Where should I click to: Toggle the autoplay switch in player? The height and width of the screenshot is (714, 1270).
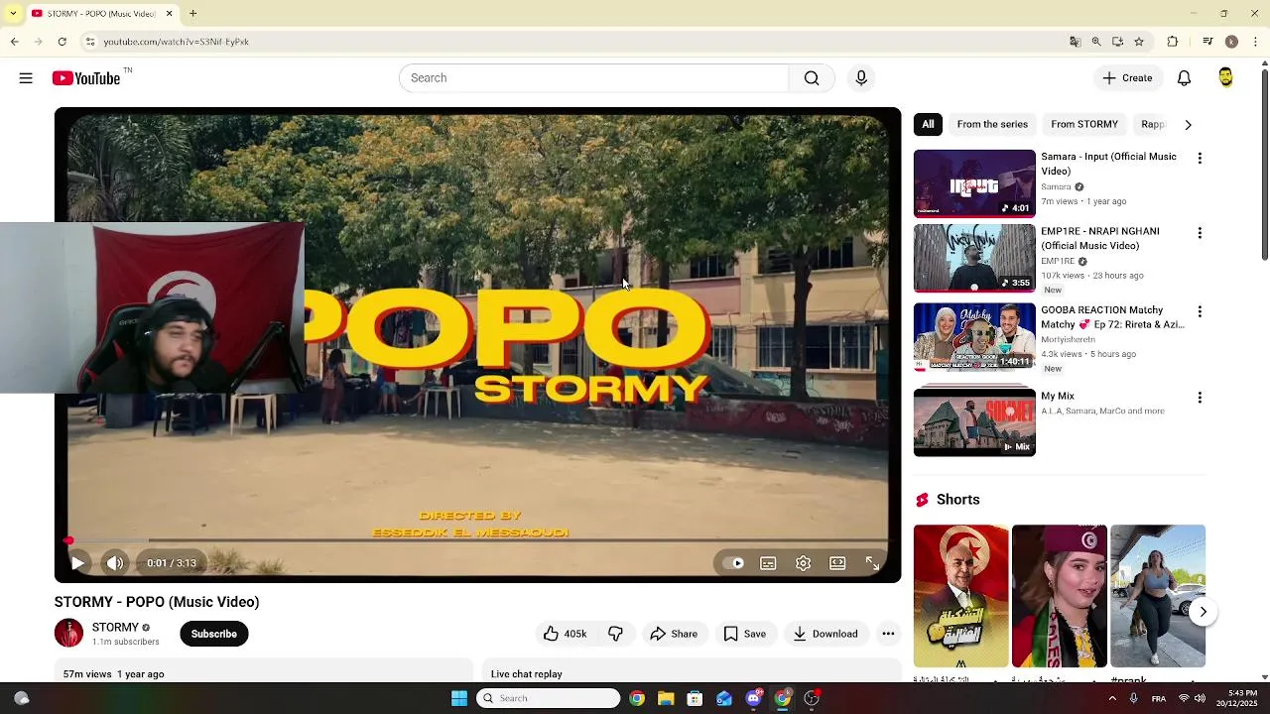tap(734, 563)
